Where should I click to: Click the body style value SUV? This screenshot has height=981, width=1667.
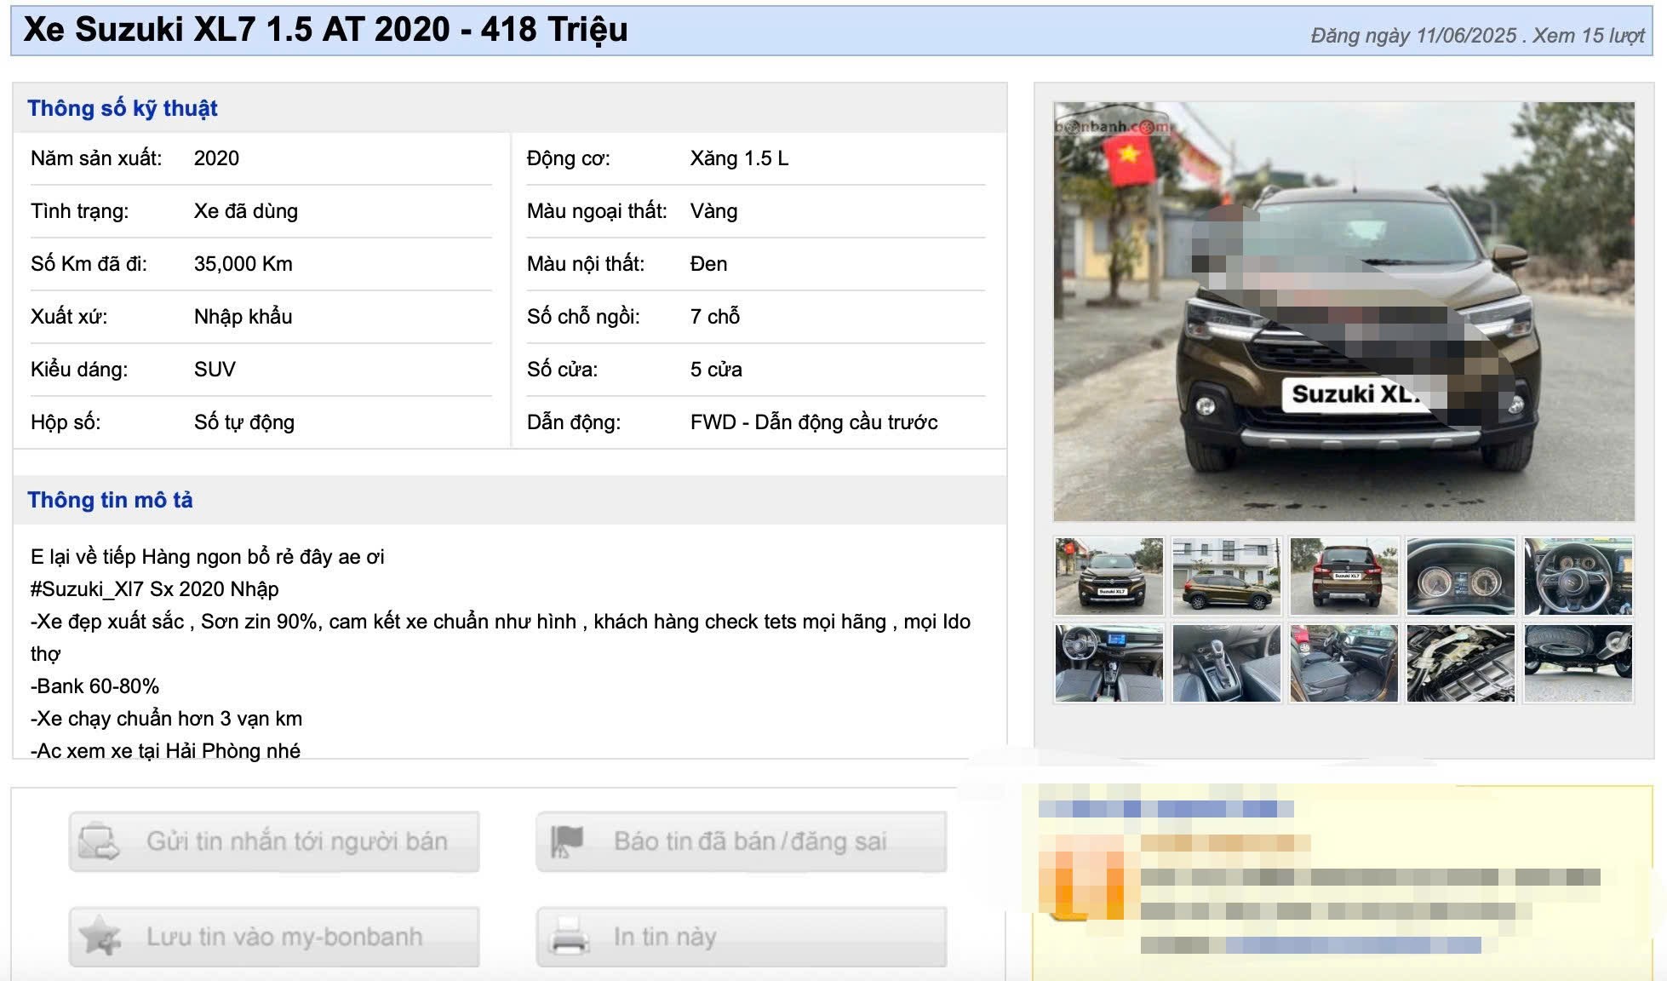coord(215,370)
